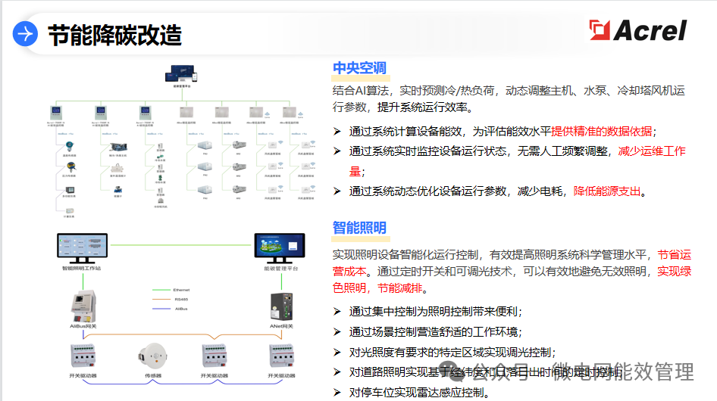
Task: Click the round 传感器 sensor device
Action: (x=153, y=356)
